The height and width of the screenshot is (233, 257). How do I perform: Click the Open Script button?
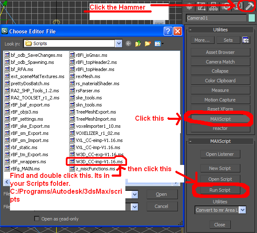[x=220, y=179]
